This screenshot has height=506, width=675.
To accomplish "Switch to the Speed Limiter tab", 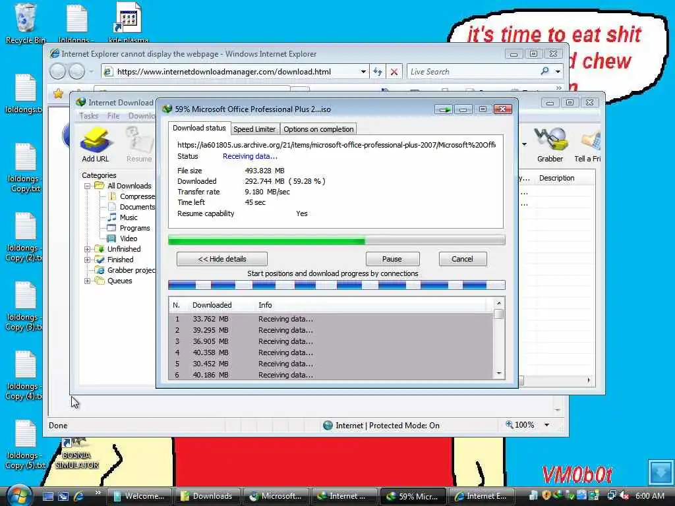I will pyautogui.click(x=254, y=129).
